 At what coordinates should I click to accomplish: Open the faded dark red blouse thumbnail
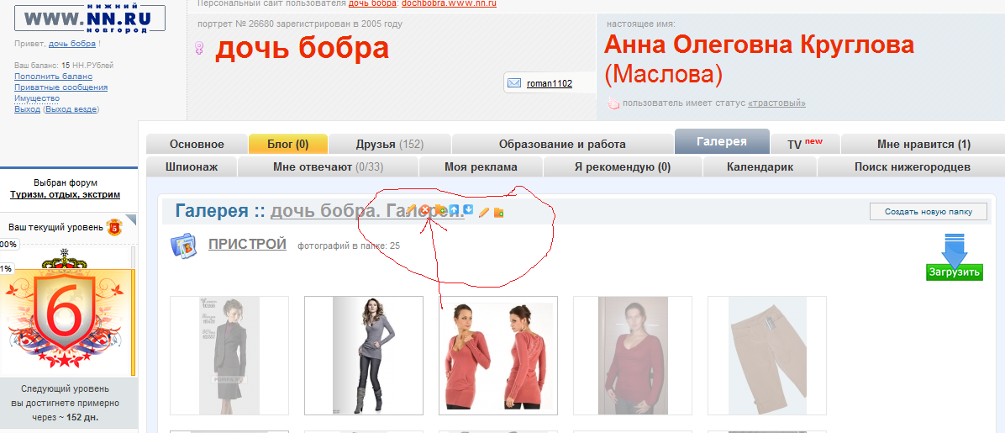[633, 356]
